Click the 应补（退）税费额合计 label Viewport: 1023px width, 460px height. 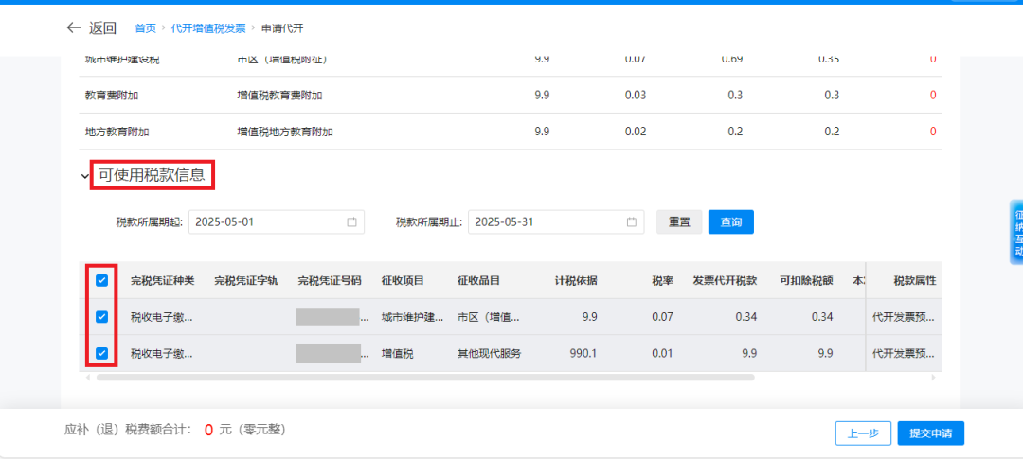[x=128, y=430]
